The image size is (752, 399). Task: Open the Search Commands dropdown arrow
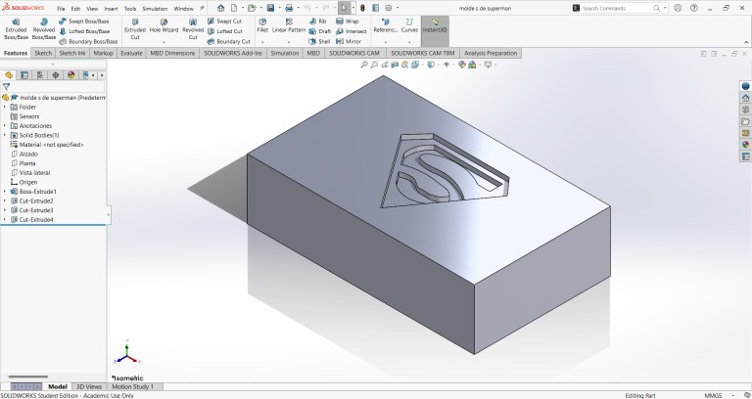665,8
